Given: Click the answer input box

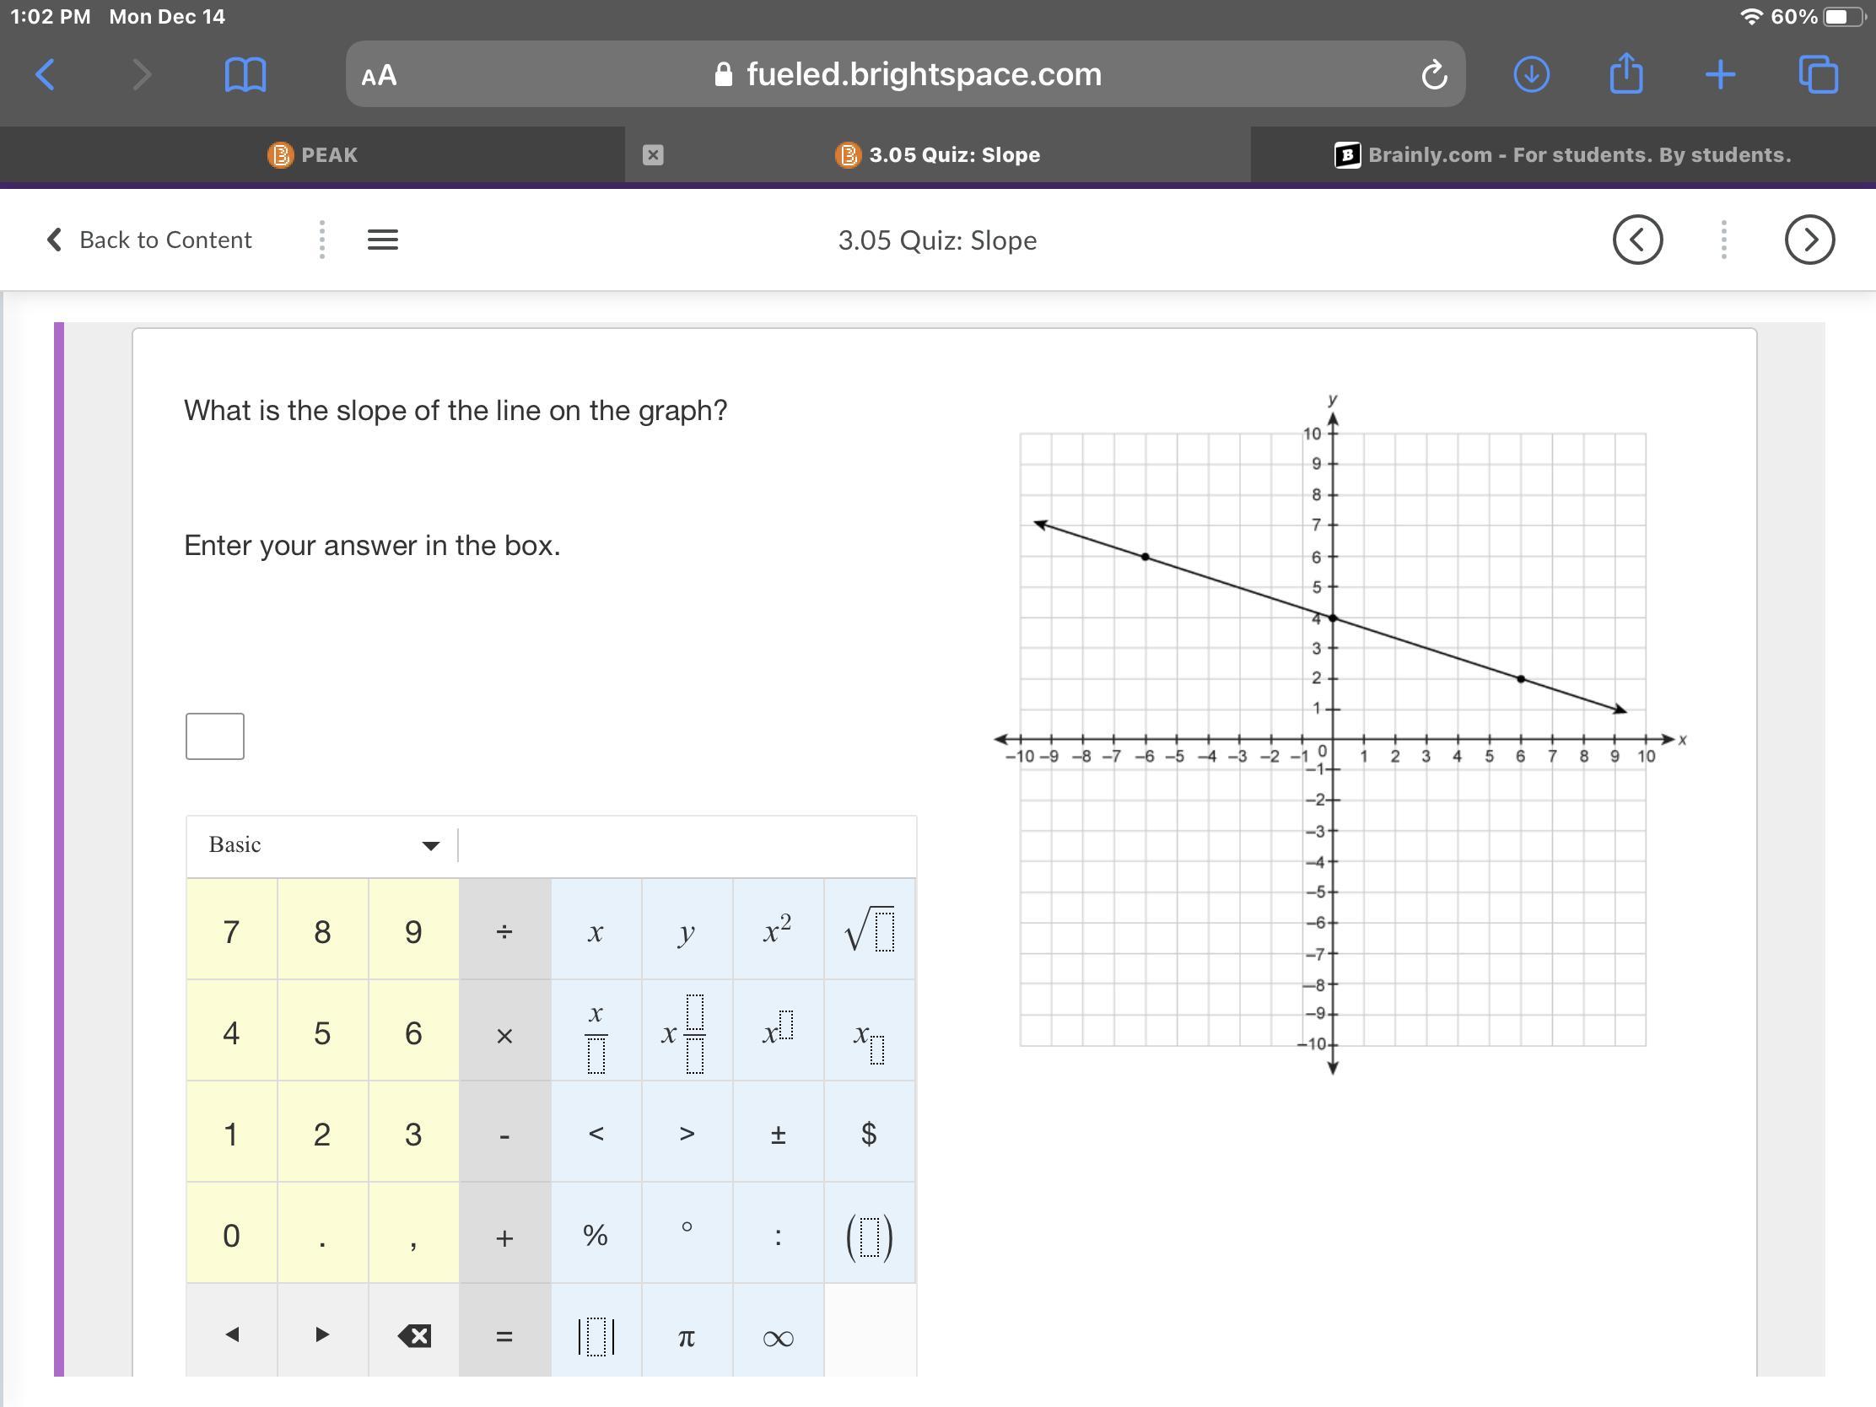Looking at the screenshot, I should (x=214, y=736).
